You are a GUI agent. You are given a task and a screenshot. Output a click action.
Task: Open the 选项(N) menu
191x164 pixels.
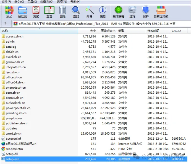pos(62,2)
